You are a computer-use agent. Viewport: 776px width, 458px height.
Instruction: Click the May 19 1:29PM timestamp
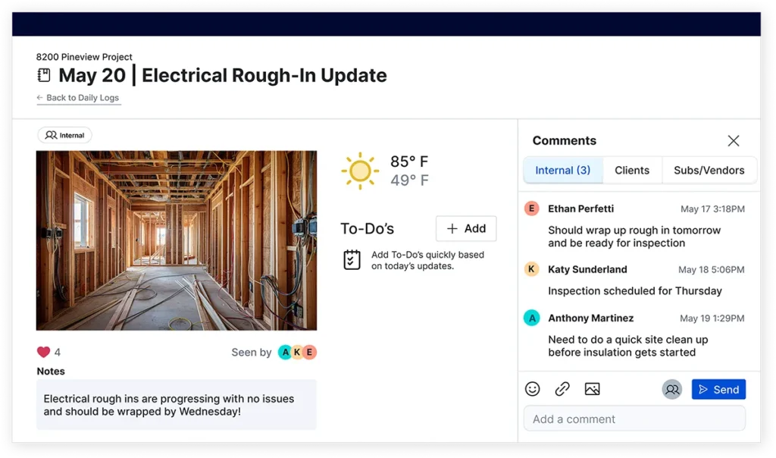click(712, 318)
